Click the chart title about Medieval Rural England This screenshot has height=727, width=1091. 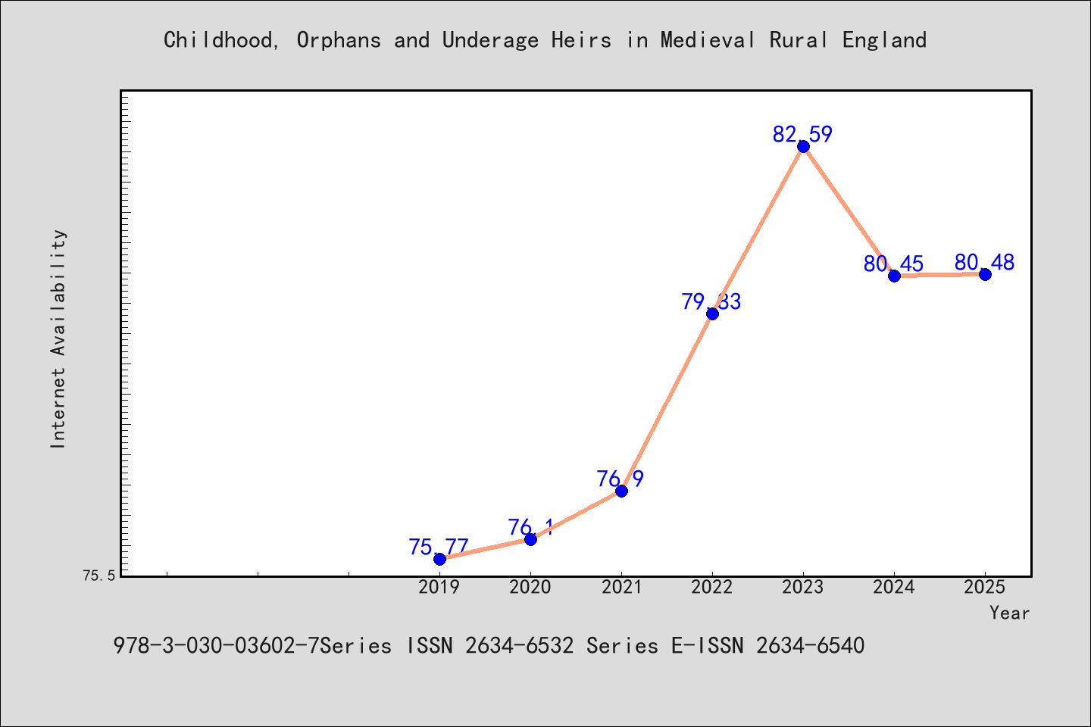click(545, 40)
